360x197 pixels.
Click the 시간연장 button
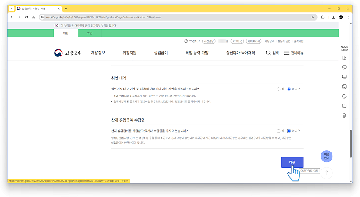(209, 41)
